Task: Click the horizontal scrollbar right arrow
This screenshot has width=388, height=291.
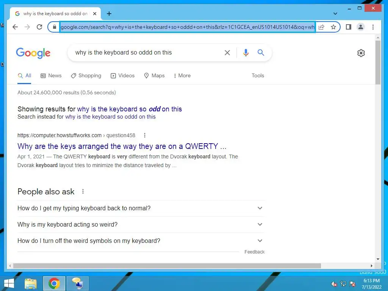Action: pos(371,266)
